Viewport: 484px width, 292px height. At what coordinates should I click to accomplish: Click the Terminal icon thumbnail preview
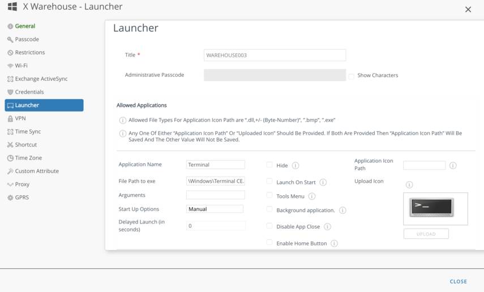431,207
